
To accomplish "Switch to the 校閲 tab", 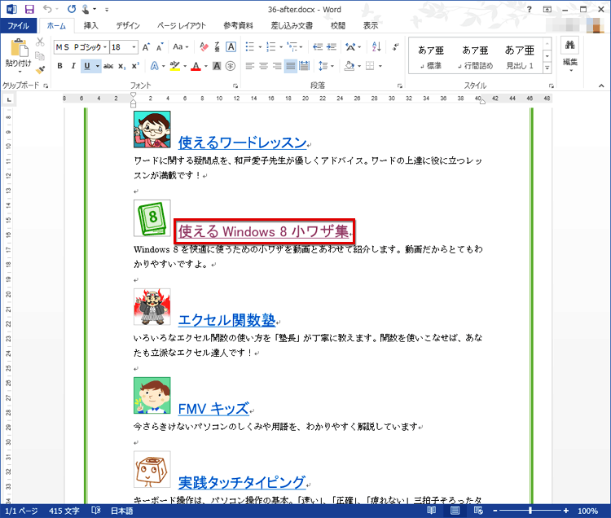I will point(338,26).
